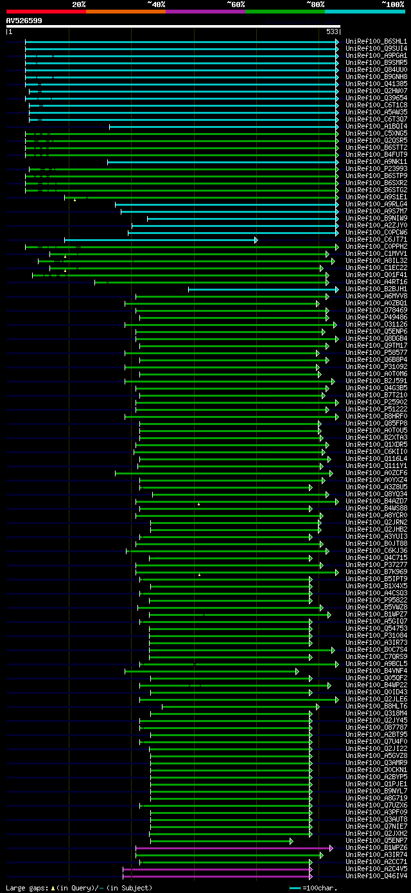
Task: Select the UniRef100_C0PCW6 label
Action: pyautogui.click(x=376, y=233)
